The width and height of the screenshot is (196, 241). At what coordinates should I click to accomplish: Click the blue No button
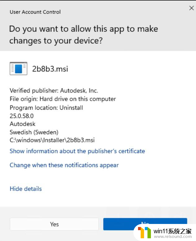[x=145, y=224]
